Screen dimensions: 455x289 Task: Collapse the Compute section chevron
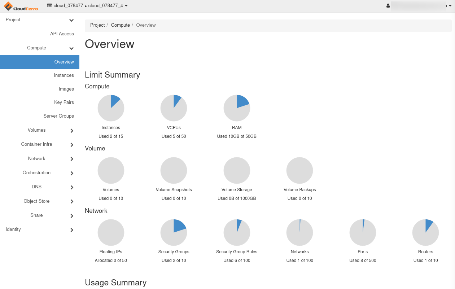coord(71,48)
